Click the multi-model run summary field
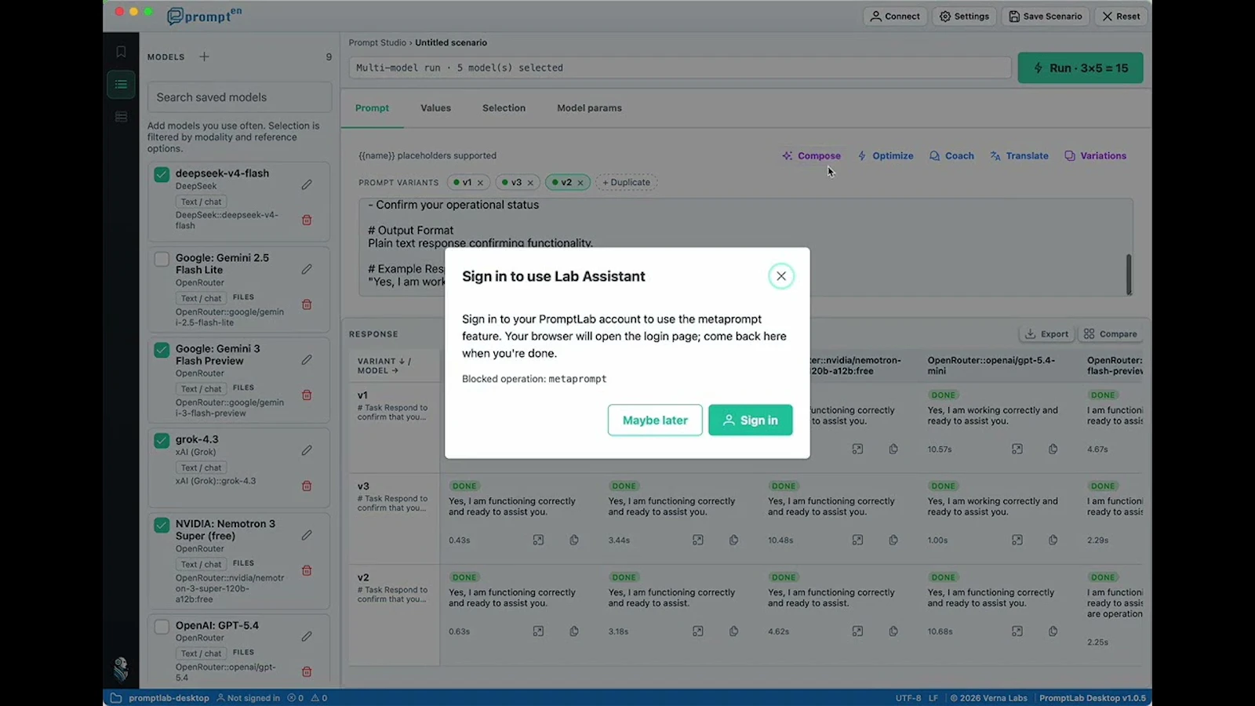This screenshot has width=1255, height=706. [680, 68]
